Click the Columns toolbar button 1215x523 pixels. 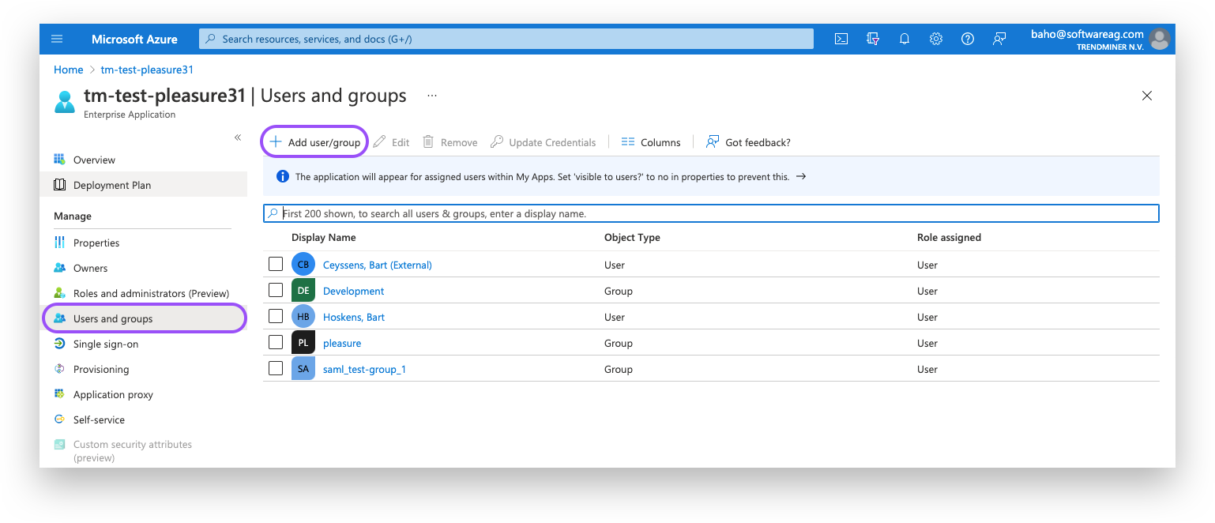point(651,142)
